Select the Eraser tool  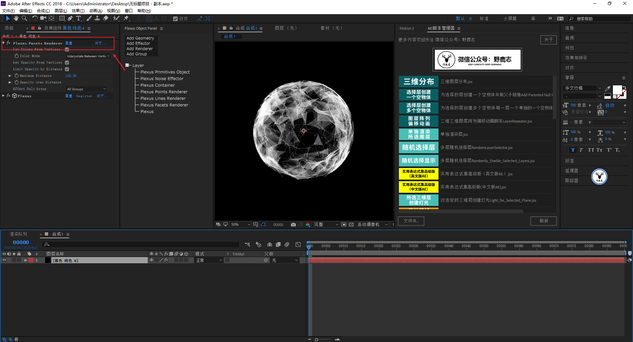coord(105,18)
